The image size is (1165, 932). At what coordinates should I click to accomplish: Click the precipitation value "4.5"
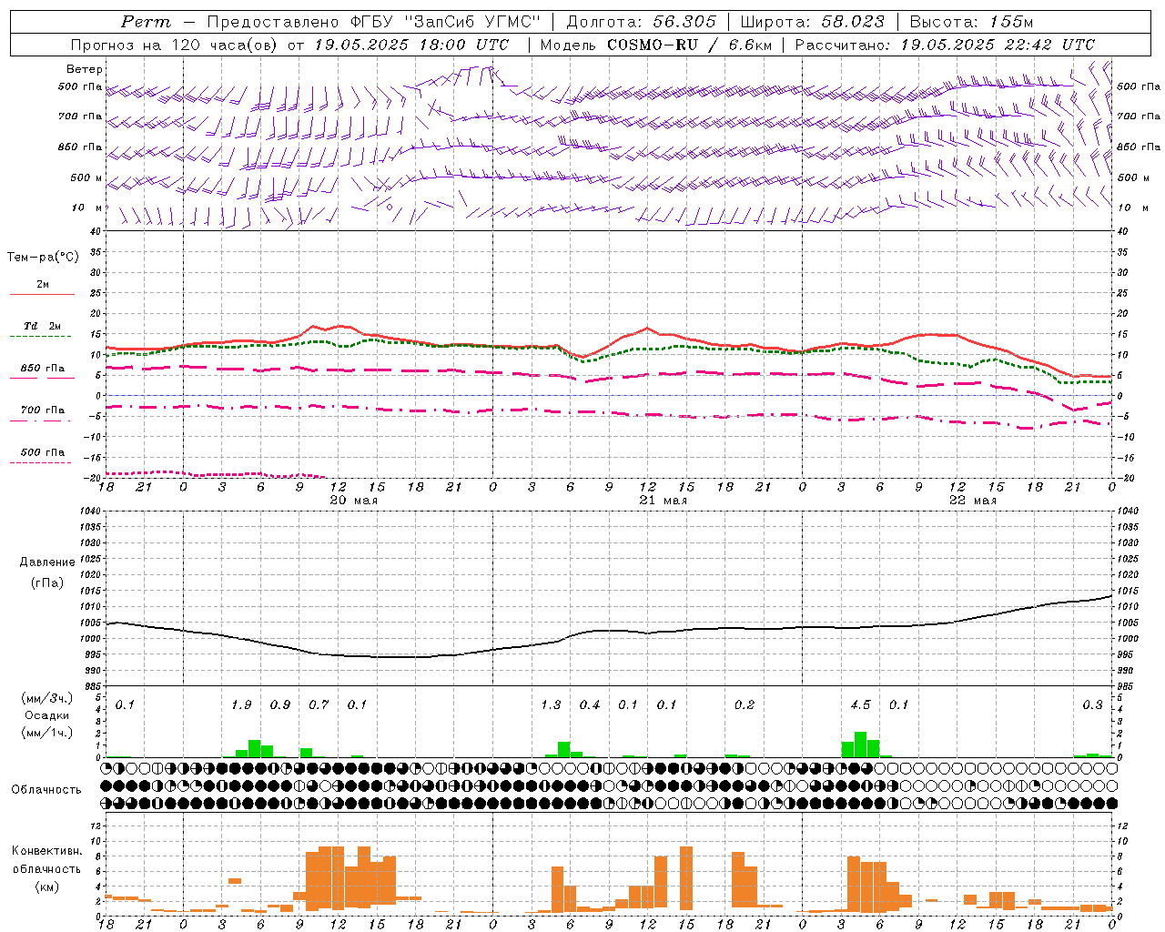click(860, 705)
